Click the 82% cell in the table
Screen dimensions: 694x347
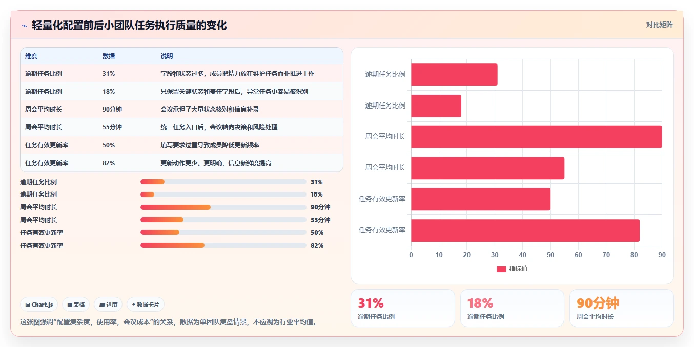pyautogui.click(x=109, y=163)
